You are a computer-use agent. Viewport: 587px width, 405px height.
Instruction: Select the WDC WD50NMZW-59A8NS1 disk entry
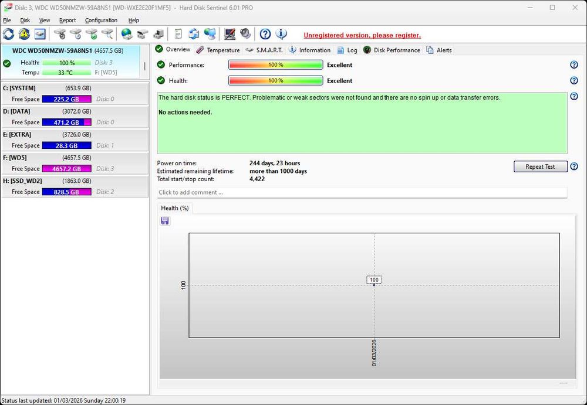[70, 62]
